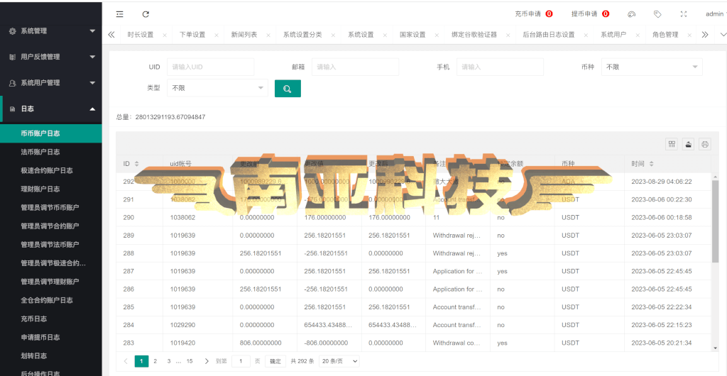Open 划转日志 in sidebar
Screen dimensions: 727x376
(51, 355)
